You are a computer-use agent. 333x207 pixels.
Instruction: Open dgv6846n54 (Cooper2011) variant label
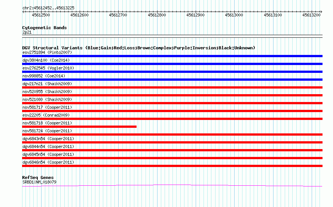[48, 162]
